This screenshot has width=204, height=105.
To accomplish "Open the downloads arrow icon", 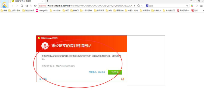I will pos(197,6).
